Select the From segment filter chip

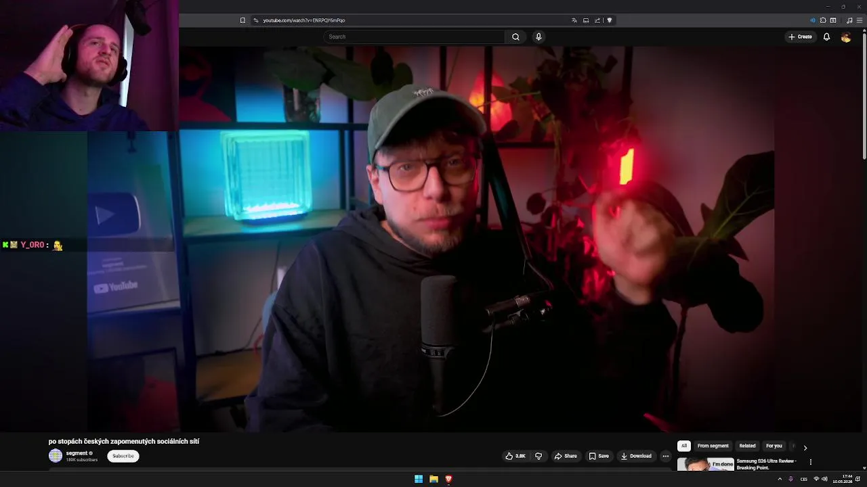click(x=713, y=446)
